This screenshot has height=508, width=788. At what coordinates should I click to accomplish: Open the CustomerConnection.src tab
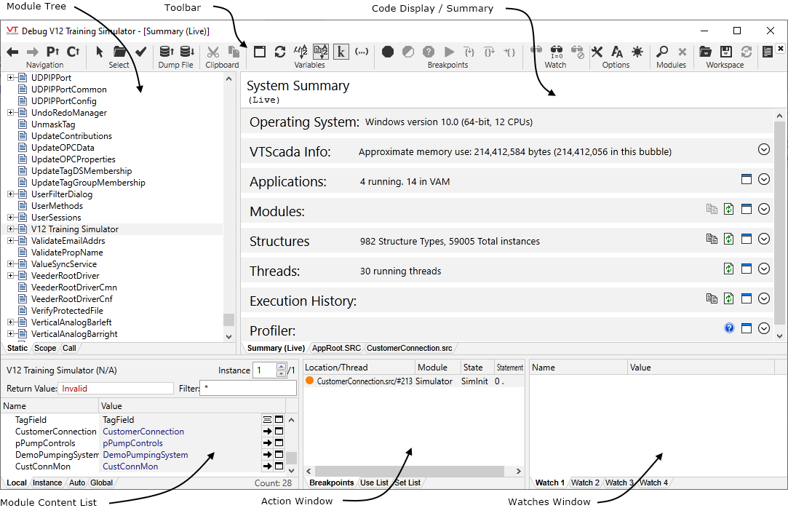[410, 348]
